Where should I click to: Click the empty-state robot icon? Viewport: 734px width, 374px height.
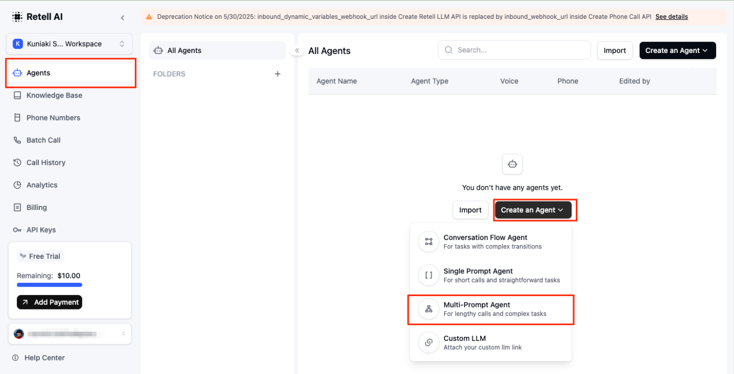point(512,164)
